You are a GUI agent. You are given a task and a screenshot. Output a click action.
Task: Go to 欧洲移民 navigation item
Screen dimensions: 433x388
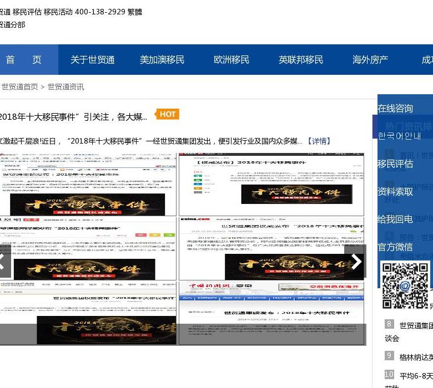(x=231, y=59)
